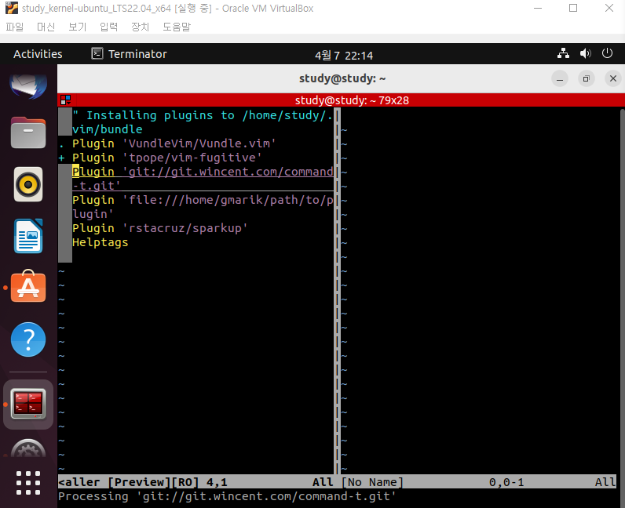The height and width of the screenshot is (508, 625).
Task: Click the '0,0-1' cursor position indicator
Action: pos(506,482)
